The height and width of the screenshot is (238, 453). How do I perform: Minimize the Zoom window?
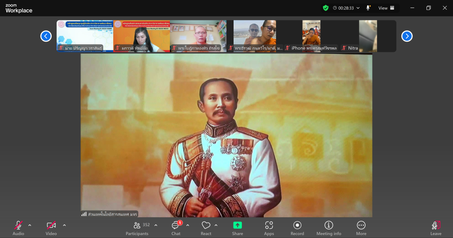412,8
